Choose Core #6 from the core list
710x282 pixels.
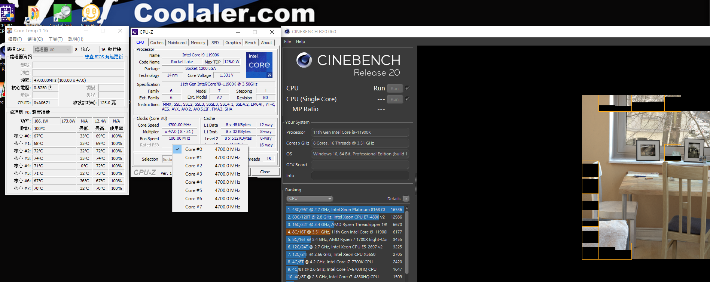[x=210, y=199]
